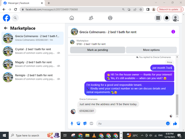Bookmark this page with the star icon

[141, 9]
